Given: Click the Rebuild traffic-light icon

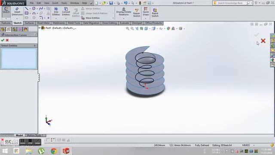Looking at the screenshot, I should (140, 3).
